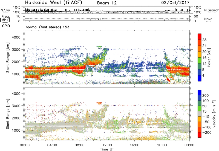The width and height of the screenshot is (219, 151).
Task: Click the '12:00' time tick label
Action: [x=107, y=145]
